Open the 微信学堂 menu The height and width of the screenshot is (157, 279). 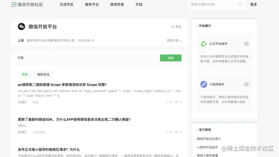point(117,4)
